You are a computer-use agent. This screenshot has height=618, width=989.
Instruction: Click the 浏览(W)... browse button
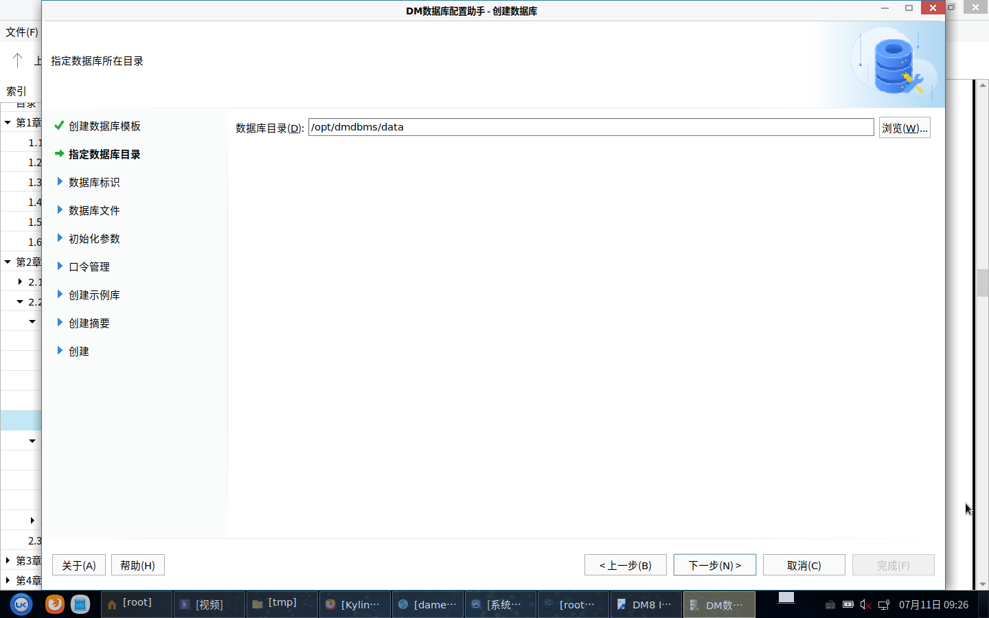coord(905,128)
